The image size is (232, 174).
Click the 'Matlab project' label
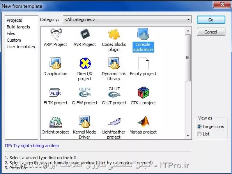pos(143,132)
